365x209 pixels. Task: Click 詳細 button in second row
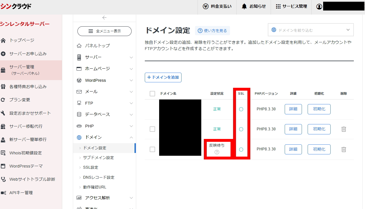pyautogui.click(x=293, y=129)
